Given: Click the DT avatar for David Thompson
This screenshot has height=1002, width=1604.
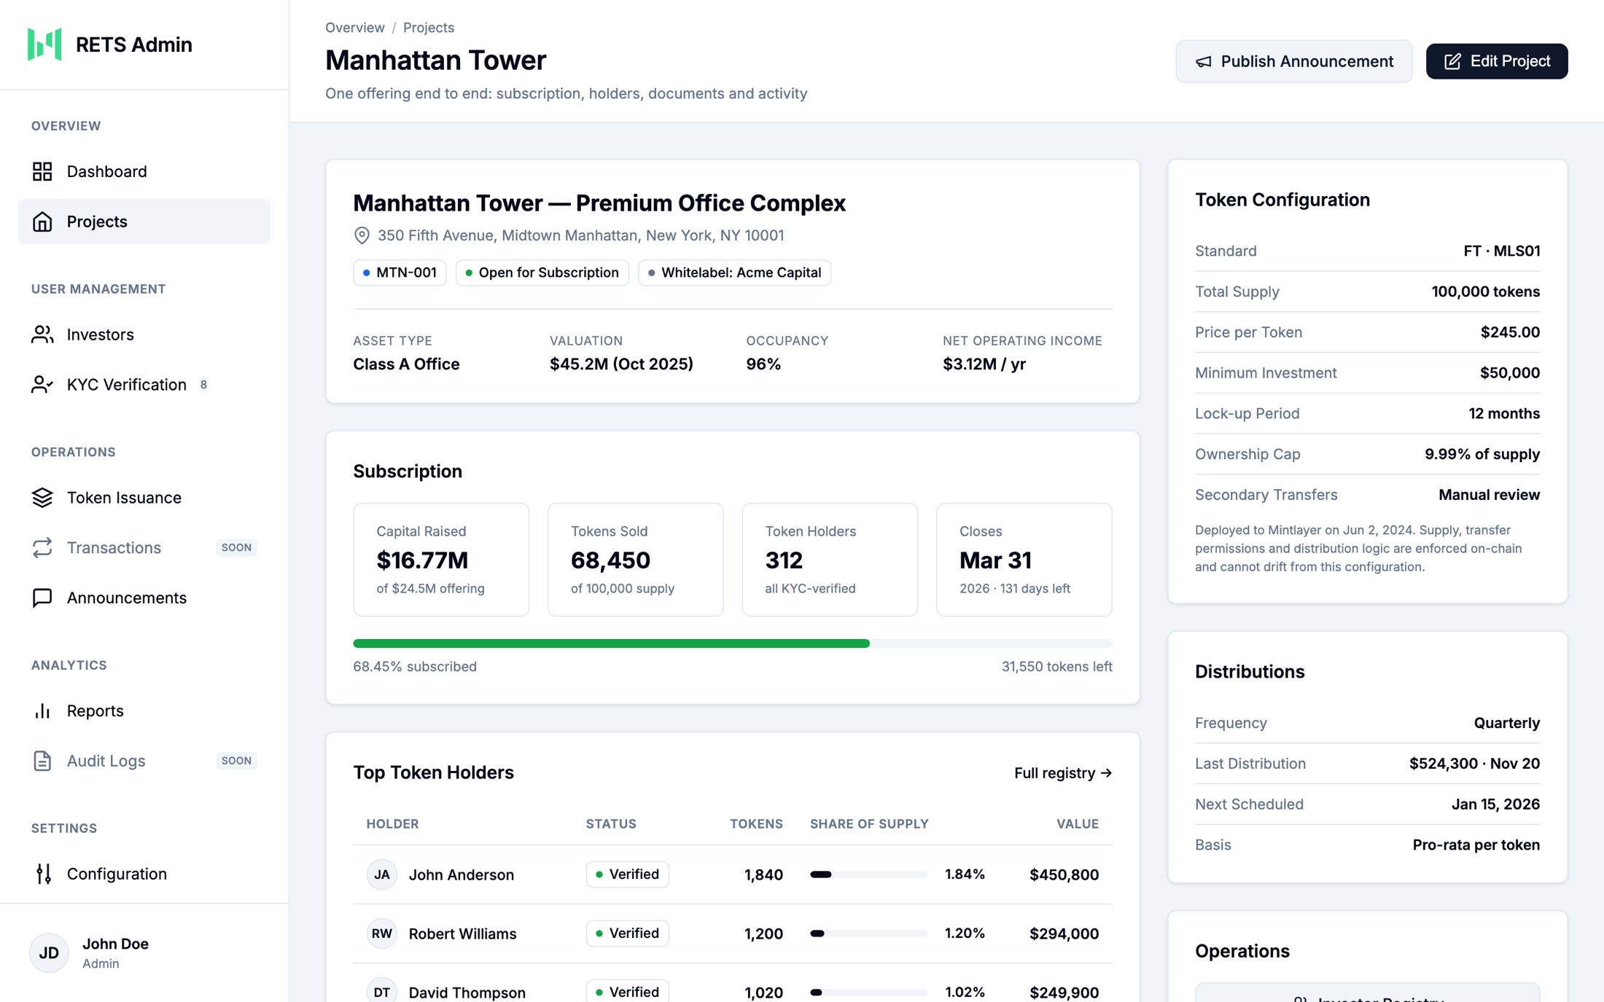Looking at the screenshot, I should point(381,992).
